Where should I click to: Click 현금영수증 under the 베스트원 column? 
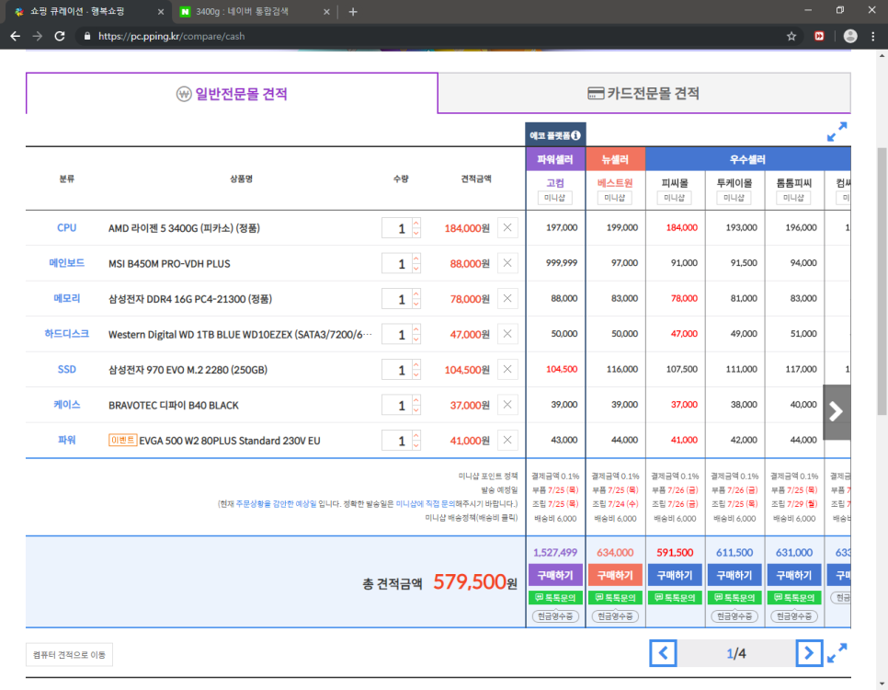point(615,616)
